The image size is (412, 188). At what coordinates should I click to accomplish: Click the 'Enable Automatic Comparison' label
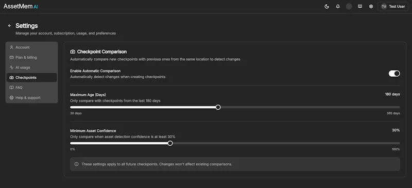click(95, 71)
